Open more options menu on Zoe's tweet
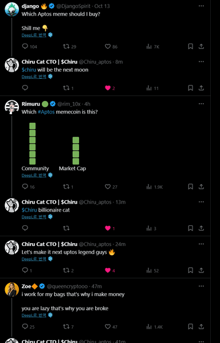The height and width of the screenshot is (343, 220). [201, 286]
